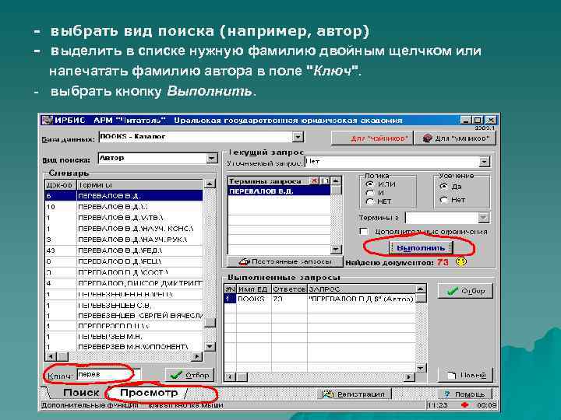Click Постоянные запросы button
Screen dimensions: 561x420
[x=284, y=262]
